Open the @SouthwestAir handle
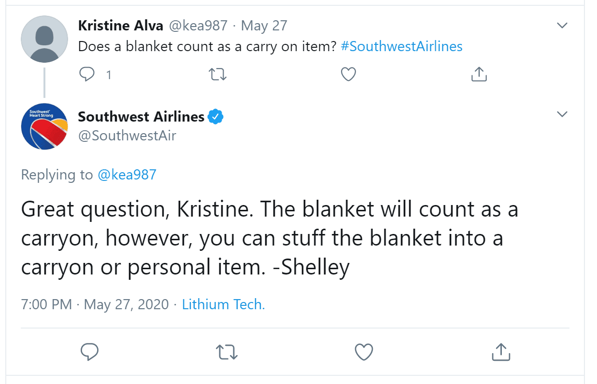 click(x=127, y=136)
